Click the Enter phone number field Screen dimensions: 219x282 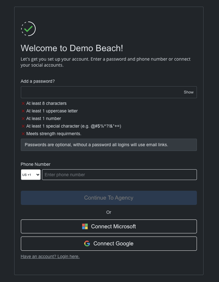point(120,175)
